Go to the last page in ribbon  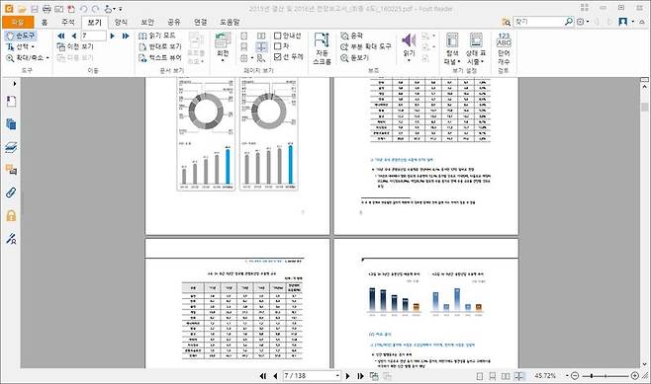click(x=126, y=37)
